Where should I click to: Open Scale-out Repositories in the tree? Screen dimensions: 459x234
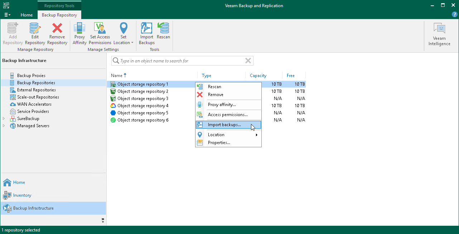click(x=38, y=97)
